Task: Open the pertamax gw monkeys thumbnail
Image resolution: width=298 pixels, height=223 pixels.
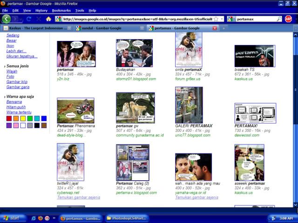Action: click(x=135, y=108)
